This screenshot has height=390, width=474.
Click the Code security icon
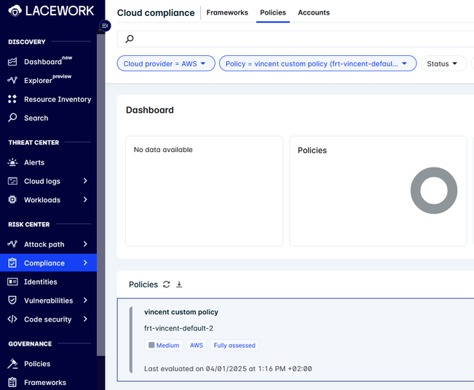(x=12, y=319)
